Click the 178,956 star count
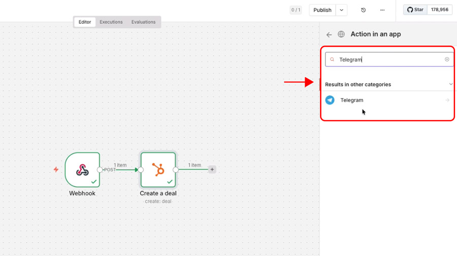Screen dimensions: 457x256 click(440, 10)
